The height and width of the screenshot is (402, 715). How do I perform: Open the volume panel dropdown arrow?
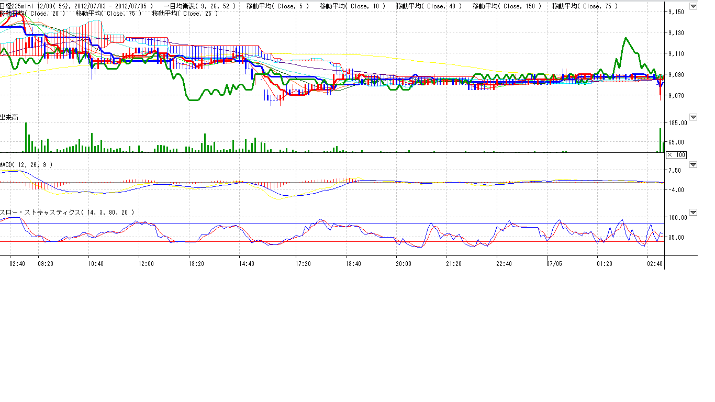coord(693,117)
